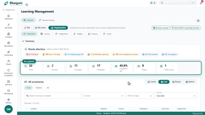Open Insights sub-tab
Viewport: 205px width, 115px height.
coord(78,34)
